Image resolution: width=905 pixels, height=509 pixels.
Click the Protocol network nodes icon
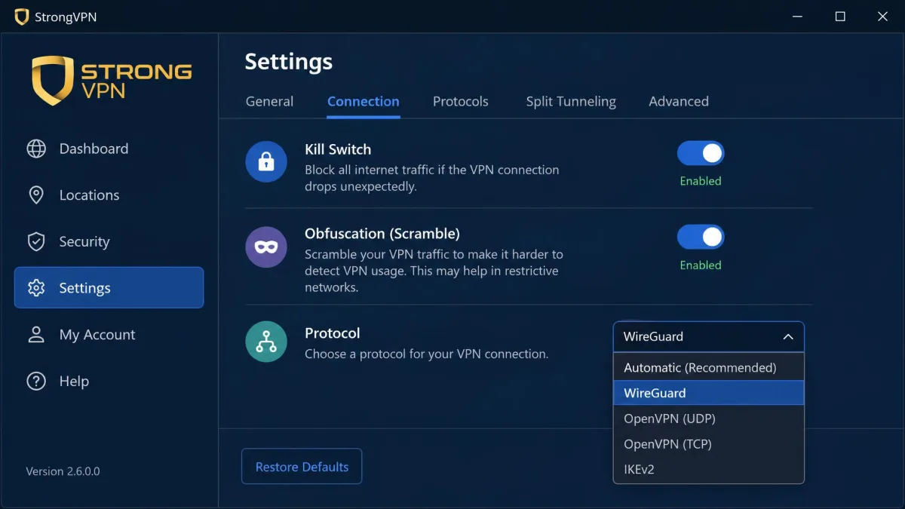tap(266, 342)
